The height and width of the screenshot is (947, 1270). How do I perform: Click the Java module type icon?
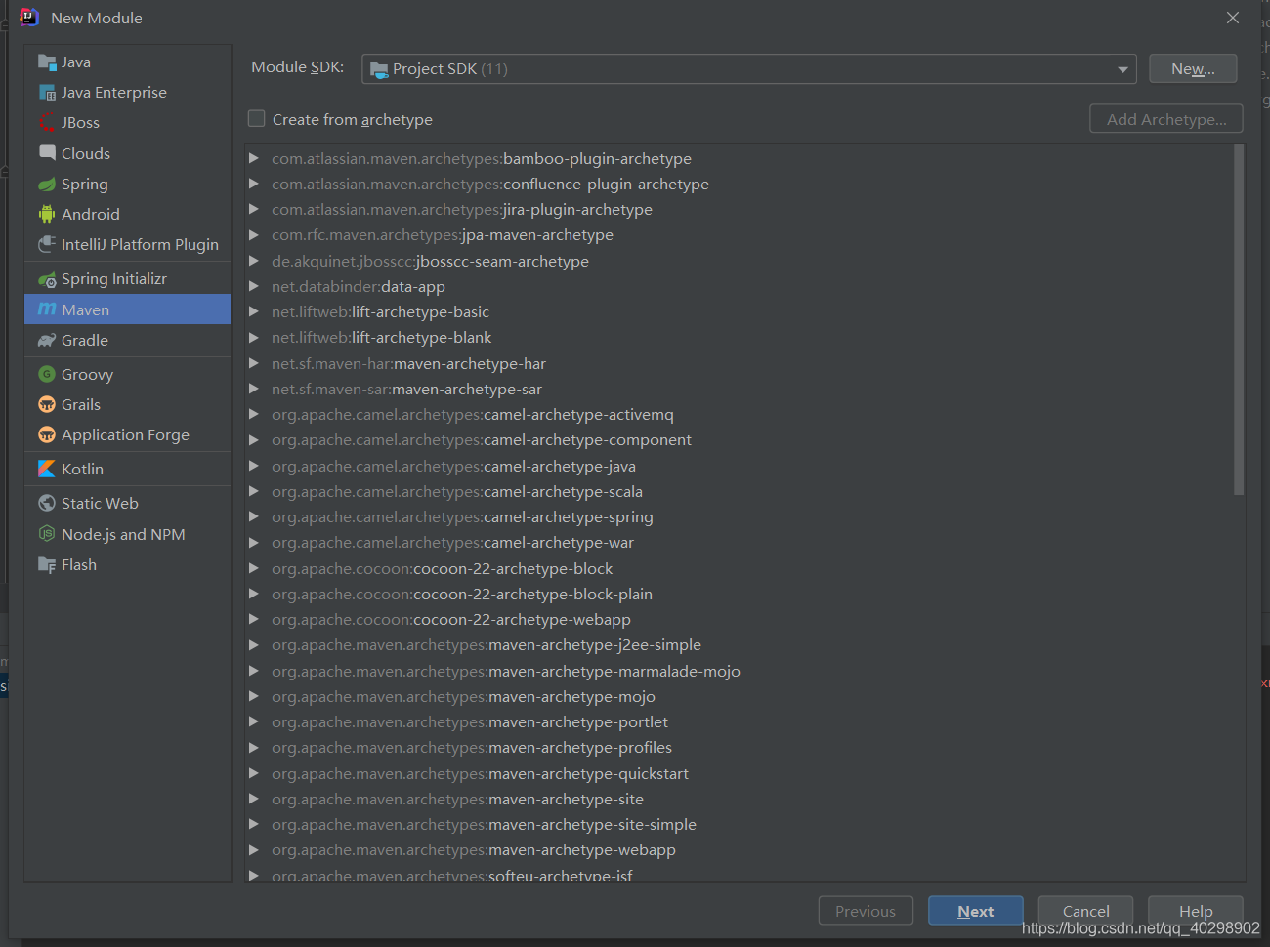pos(46,62)
